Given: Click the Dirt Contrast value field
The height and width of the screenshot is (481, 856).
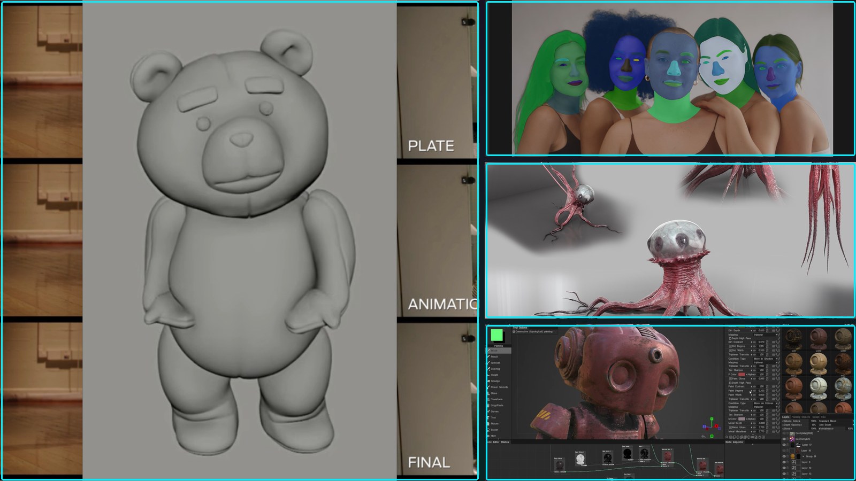Looking at the screenshot, I should 761,342.
